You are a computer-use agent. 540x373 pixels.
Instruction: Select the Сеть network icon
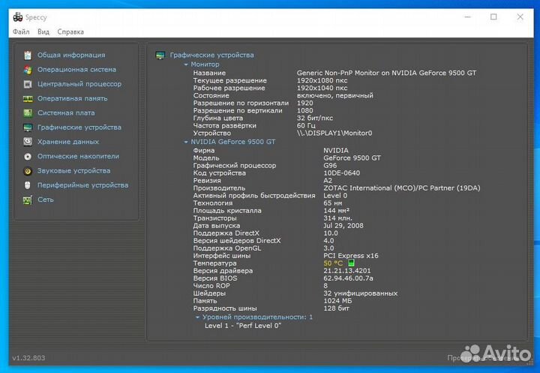28,200
